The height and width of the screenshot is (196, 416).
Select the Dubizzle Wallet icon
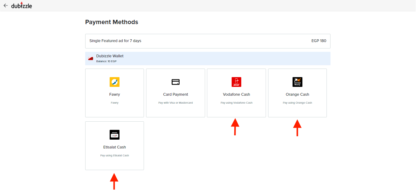click(91, 59)
